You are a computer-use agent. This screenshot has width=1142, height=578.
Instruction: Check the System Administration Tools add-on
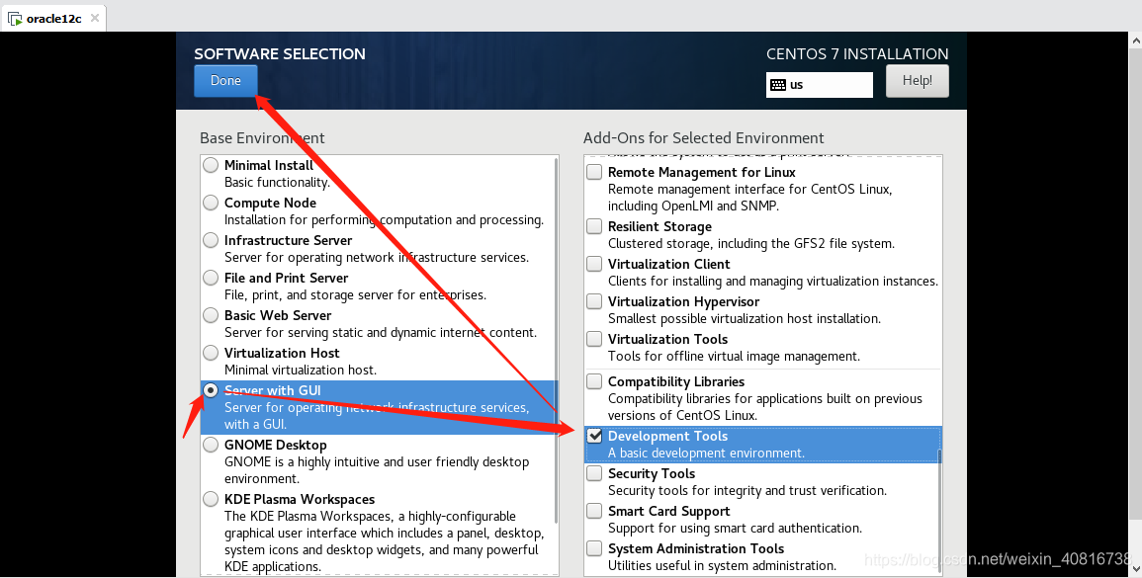pos(594,548)
